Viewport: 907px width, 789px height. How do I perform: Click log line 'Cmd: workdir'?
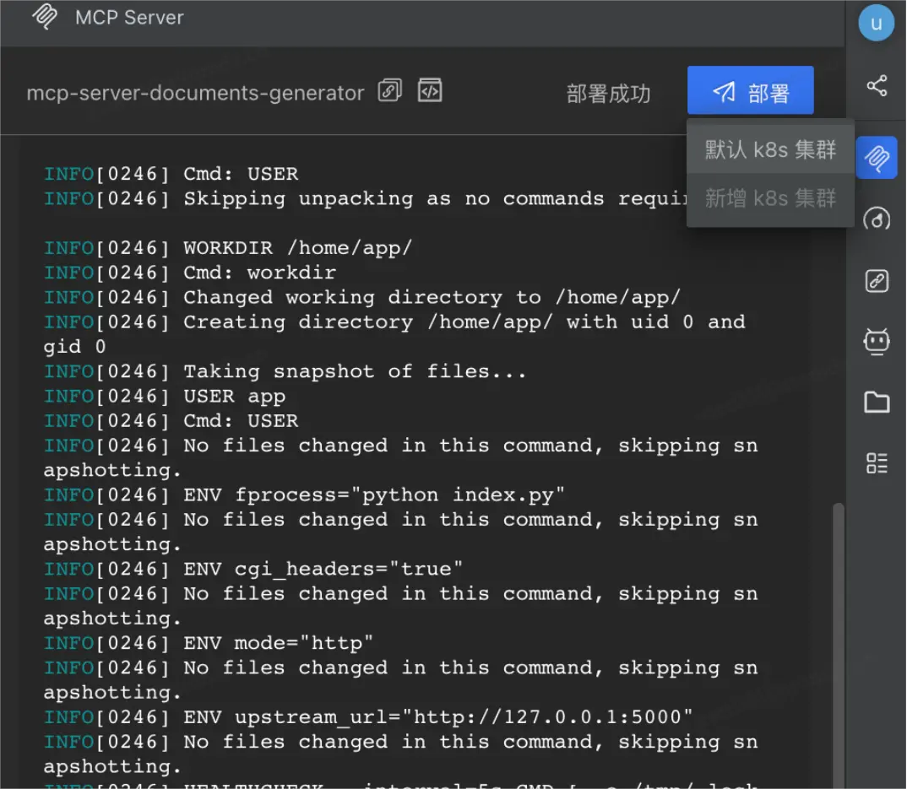click(x=190, y=273)
